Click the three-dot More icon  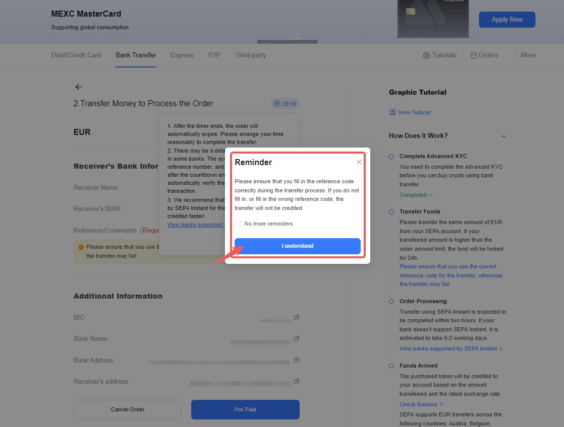tap(515, 55)
